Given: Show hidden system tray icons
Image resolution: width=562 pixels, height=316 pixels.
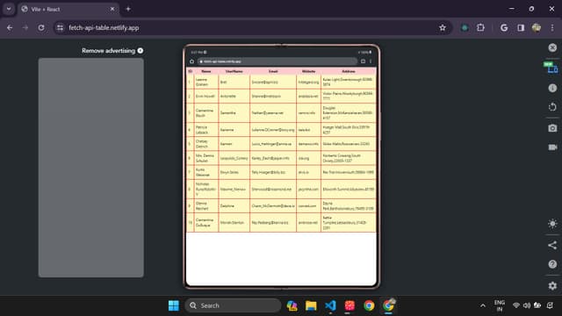Looking at the screenshot, I should point(483,305).
